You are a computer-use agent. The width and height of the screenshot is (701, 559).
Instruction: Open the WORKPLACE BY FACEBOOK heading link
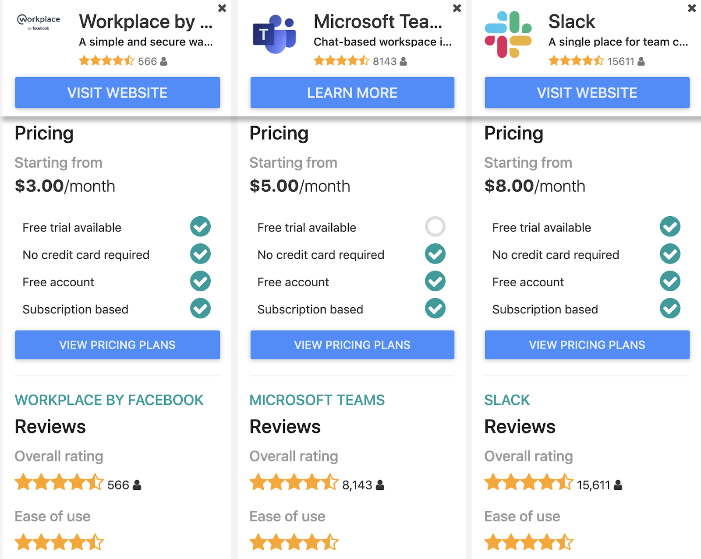coord(109,400)
